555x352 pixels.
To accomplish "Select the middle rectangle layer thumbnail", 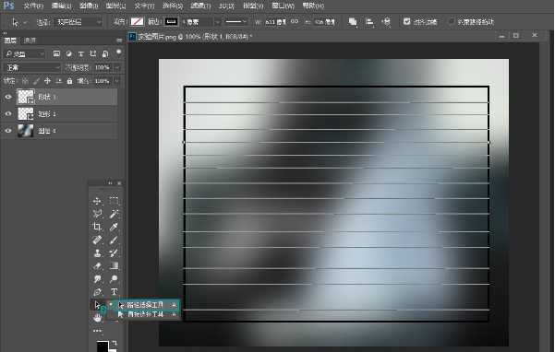I will tap(26, 113).
